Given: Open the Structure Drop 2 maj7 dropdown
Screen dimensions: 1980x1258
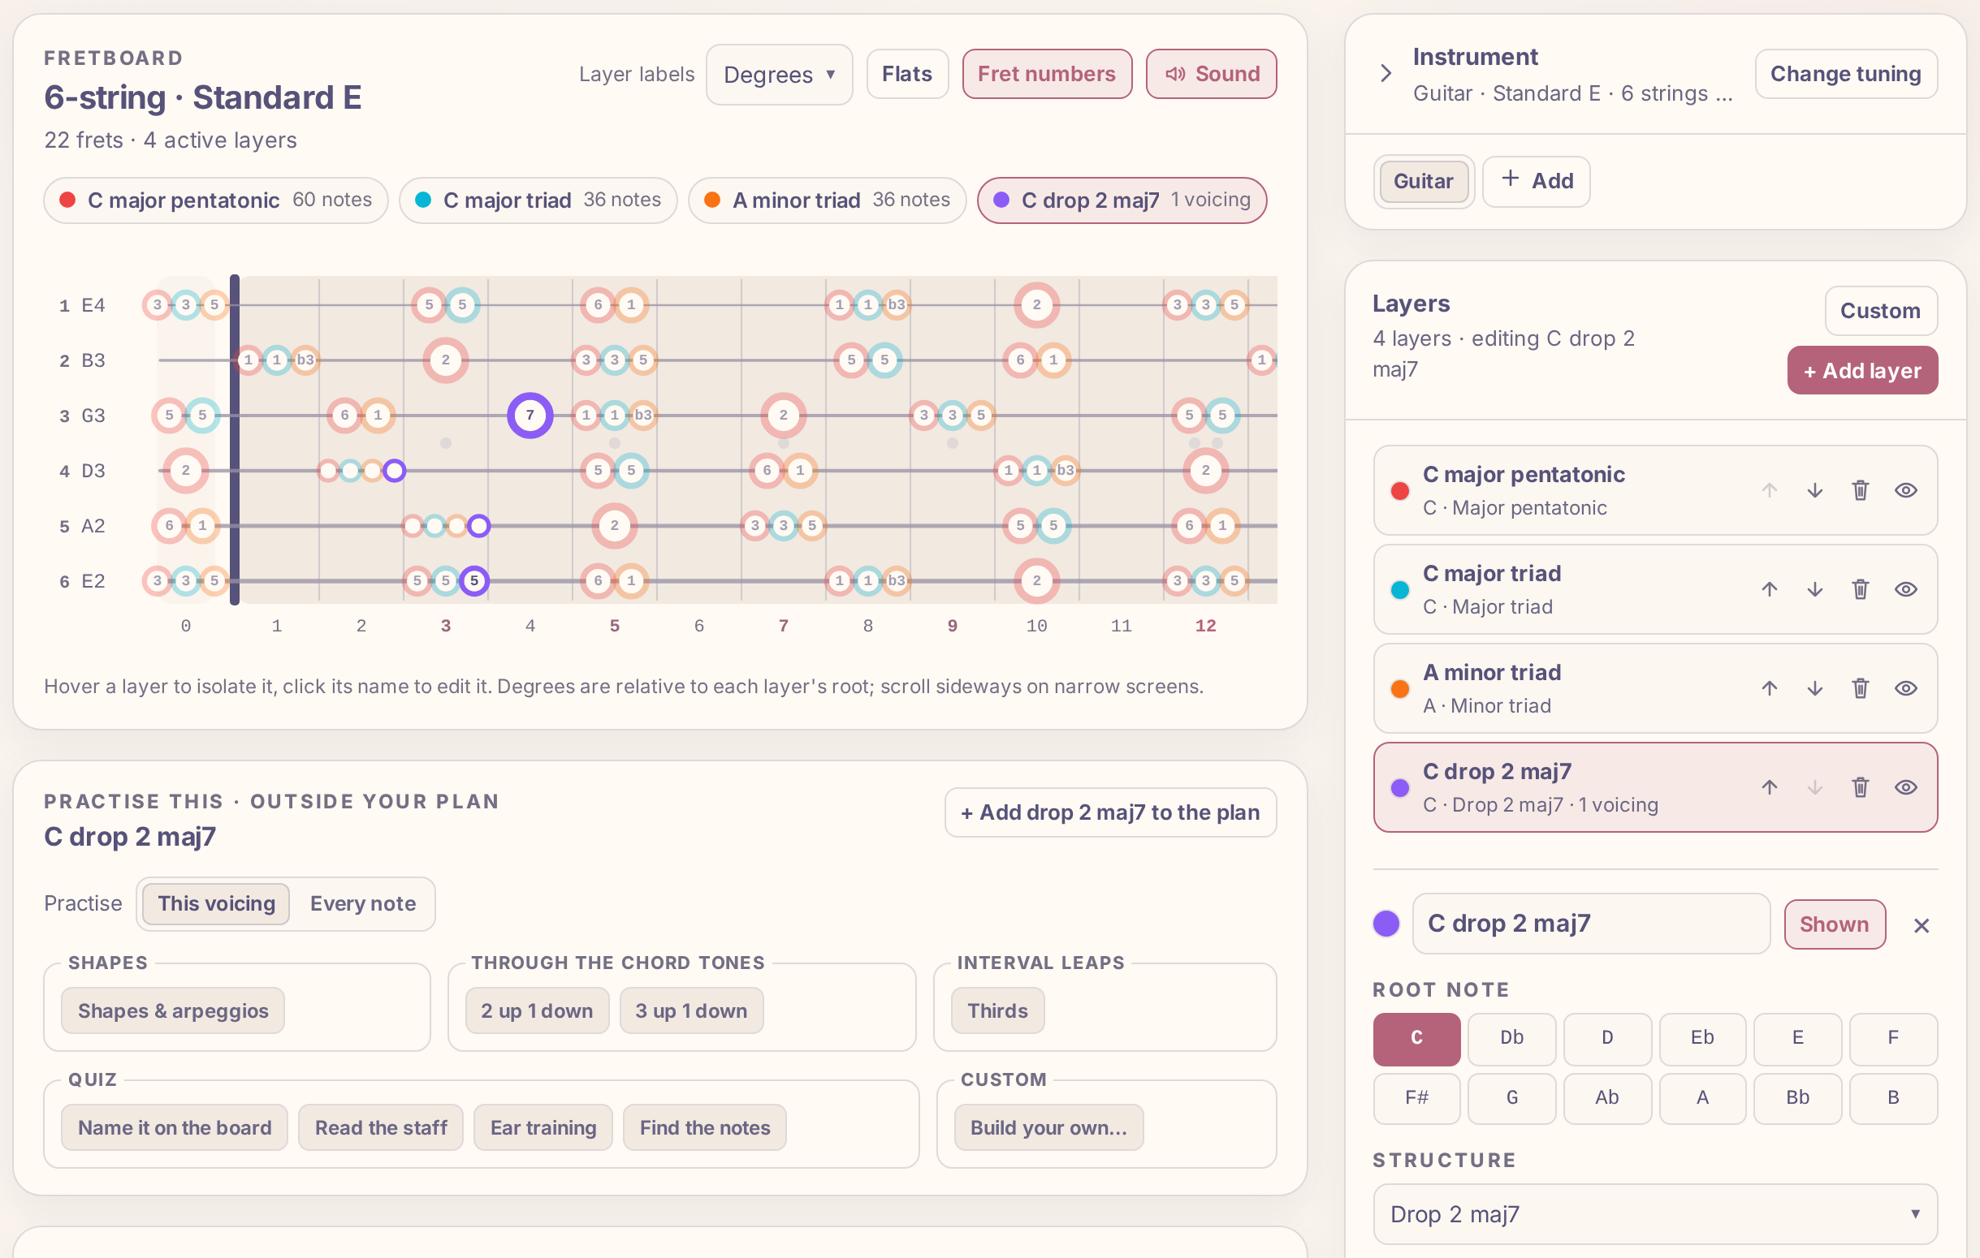Looking at the screenshot, I should click(x=1654, y=1213).
